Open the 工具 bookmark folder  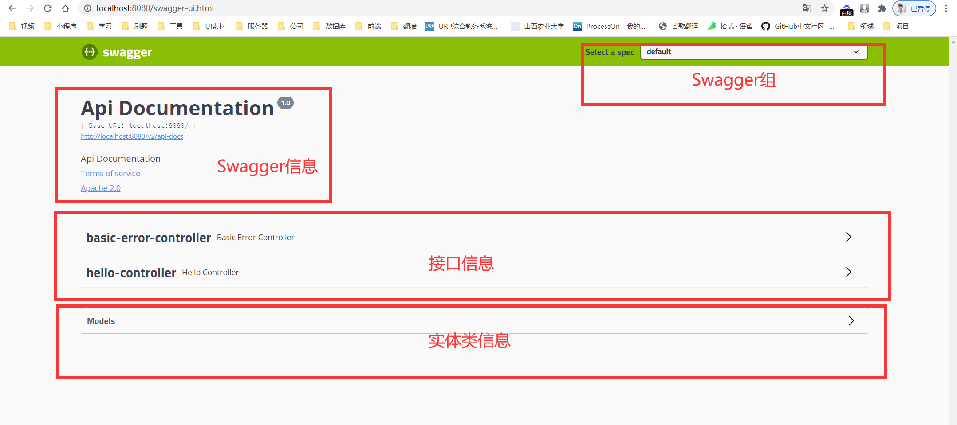[x=170, y=26]
